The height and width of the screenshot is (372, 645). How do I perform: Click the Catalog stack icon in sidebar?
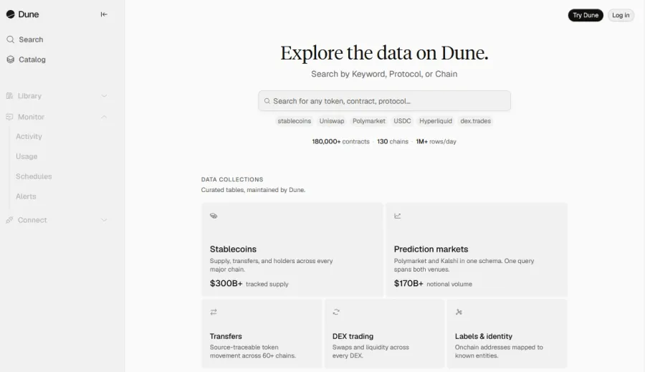click(x=10, y=59)
